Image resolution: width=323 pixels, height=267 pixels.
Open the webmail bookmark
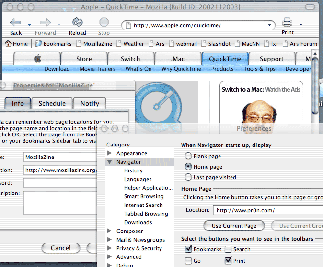183,44
